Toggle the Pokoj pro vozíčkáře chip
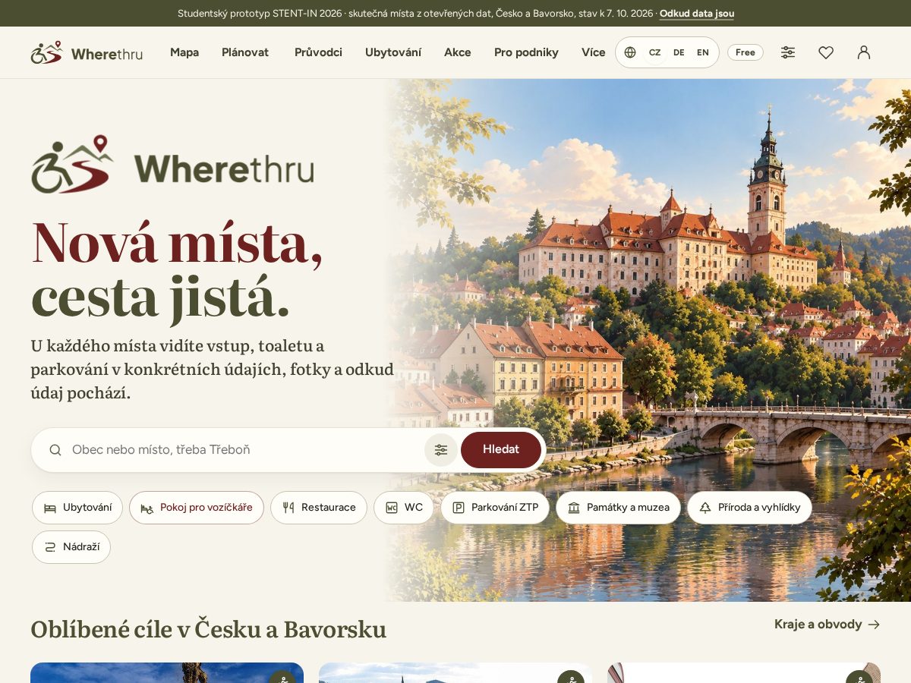Viewport: 911px width, 683px height. (x=197, y=508)
